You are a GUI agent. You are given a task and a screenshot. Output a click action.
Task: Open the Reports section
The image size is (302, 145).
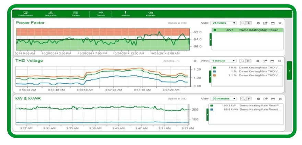click(151, 14)
